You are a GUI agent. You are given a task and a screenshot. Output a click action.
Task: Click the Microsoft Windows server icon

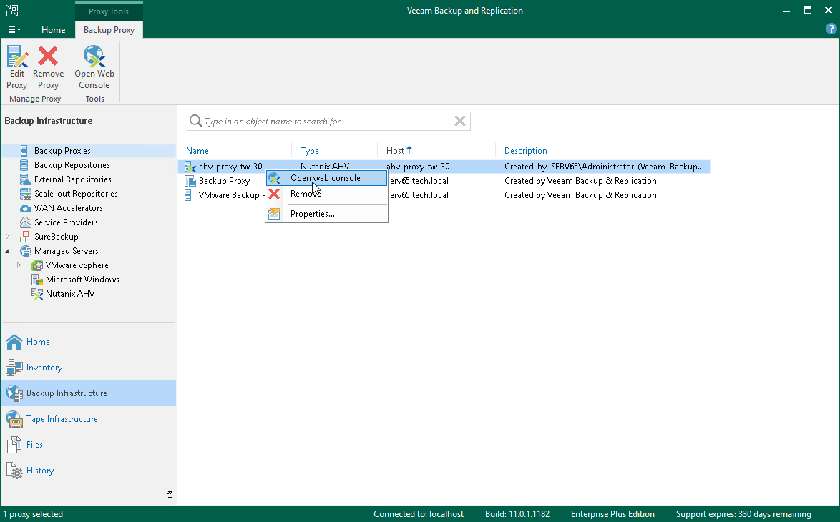click(x=37, y=280)
